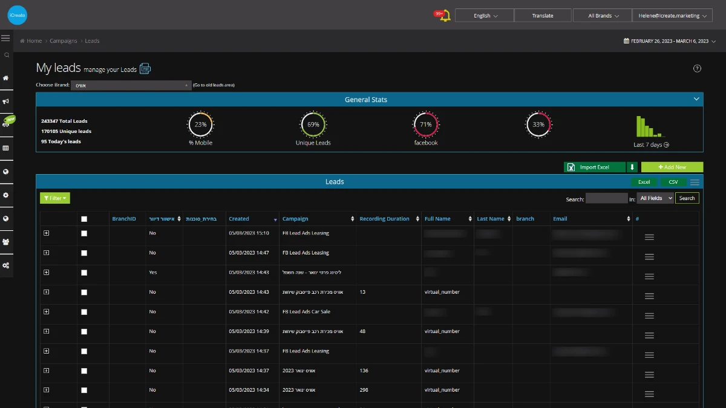Sort table by Campaign column

pyautogui.click(x=318, y=219)
